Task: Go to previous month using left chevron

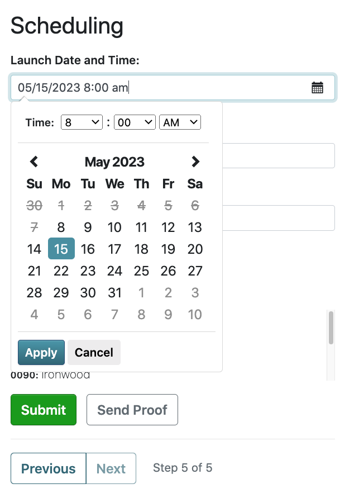Action: pos(34,162)
